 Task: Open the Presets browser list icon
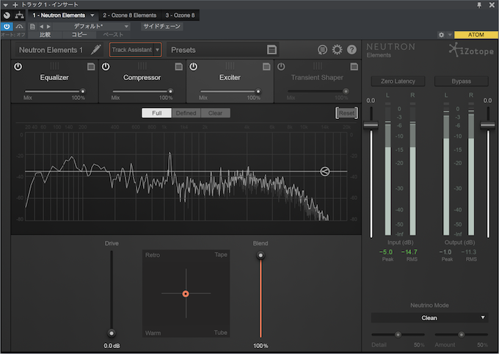click(272, 50)
